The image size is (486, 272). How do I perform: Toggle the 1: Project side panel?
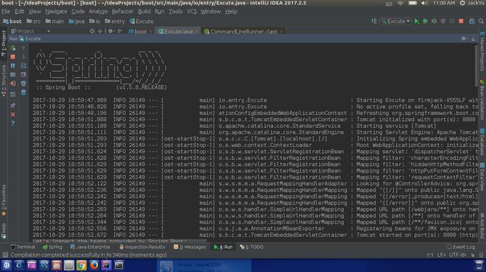[4, 43]
